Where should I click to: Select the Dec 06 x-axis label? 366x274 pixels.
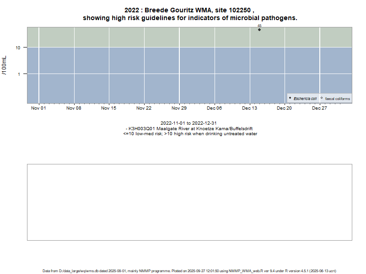pyautogui.click(x=214, y=108)
